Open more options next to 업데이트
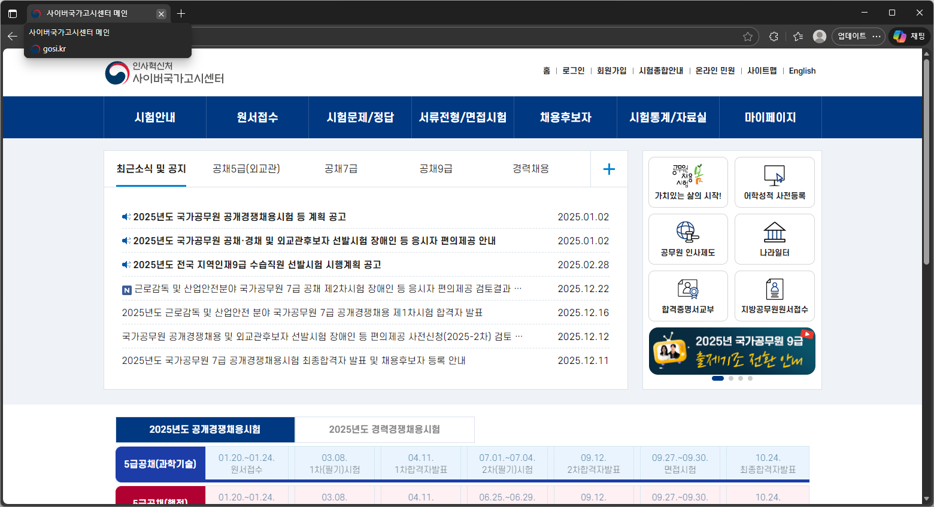The width and height of the screenshot is (934, 507). pos(876,36)
